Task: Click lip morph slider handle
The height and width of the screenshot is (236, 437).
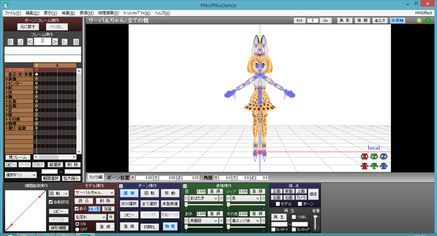Action: (x=228, y=205)
